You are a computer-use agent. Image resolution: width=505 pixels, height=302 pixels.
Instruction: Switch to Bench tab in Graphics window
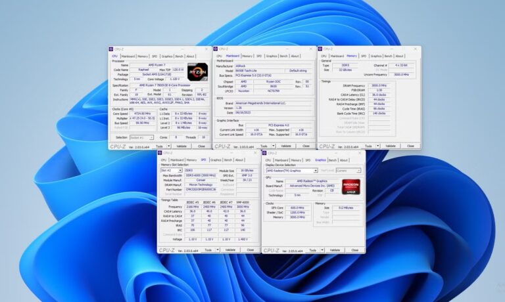(x=333, y=160)
